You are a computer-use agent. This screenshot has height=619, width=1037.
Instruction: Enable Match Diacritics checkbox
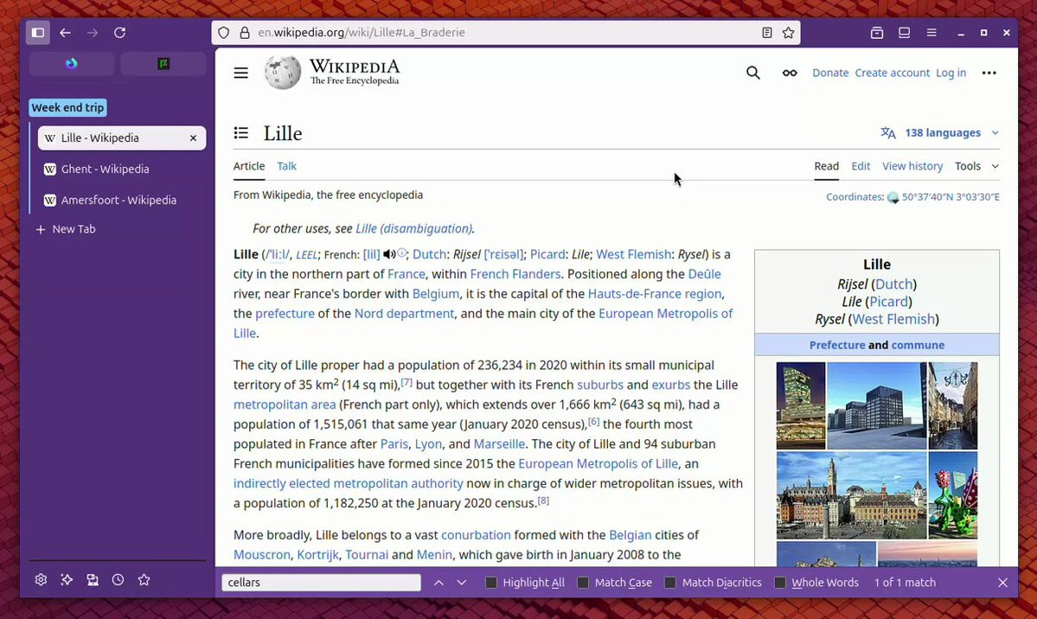tap(670, 583)
